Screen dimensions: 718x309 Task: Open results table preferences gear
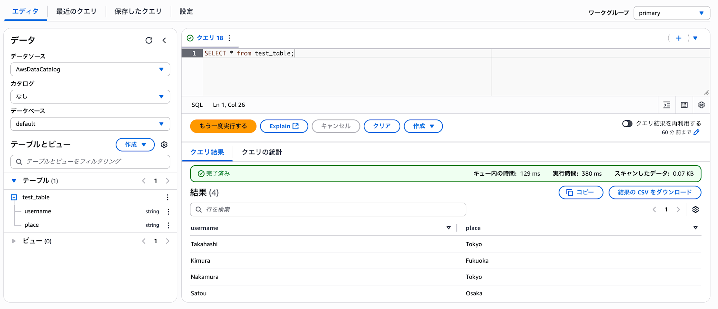[x=695, y=209]
